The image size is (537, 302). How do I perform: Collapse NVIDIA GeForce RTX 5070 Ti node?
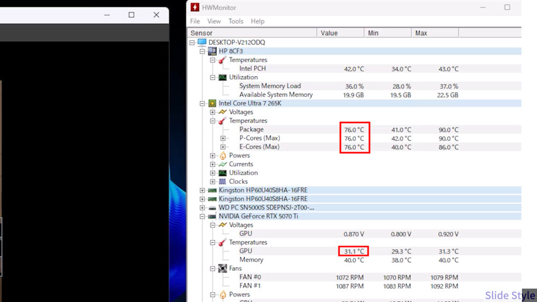(x=202, y=217)
